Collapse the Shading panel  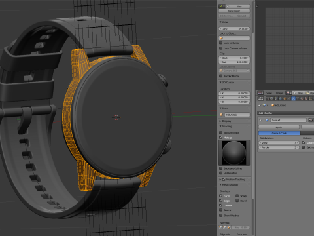pyautogui.click(x=220, y=127)
